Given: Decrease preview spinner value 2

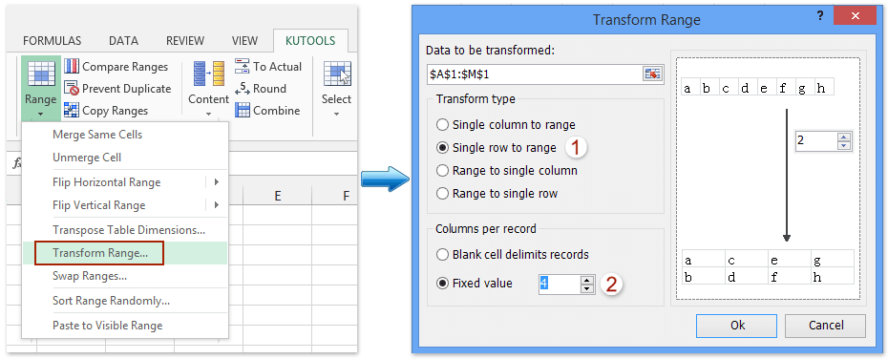Looking at the screenshot, I should pos(844,145).
